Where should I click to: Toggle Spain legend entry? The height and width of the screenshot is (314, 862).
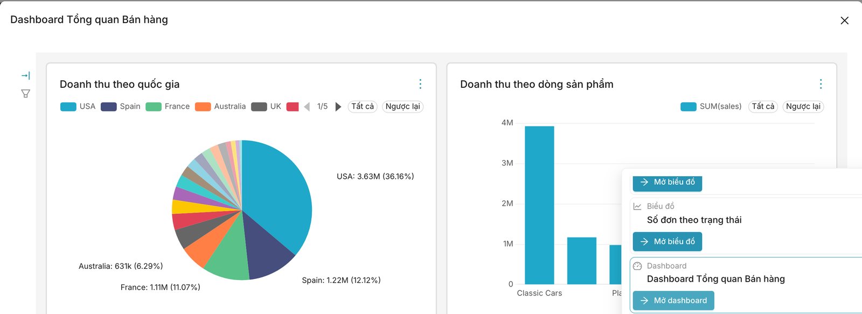(x=121, y=107)
